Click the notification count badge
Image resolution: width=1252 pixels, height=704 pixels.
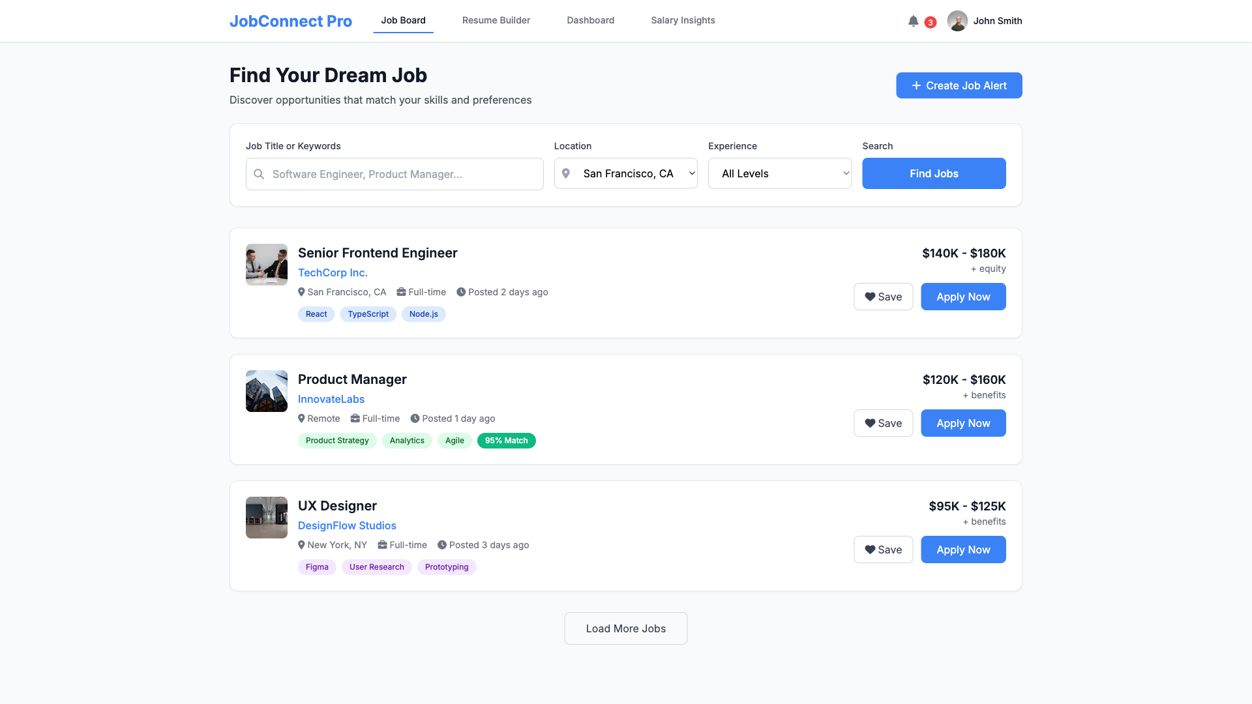[x=930, y=22]
